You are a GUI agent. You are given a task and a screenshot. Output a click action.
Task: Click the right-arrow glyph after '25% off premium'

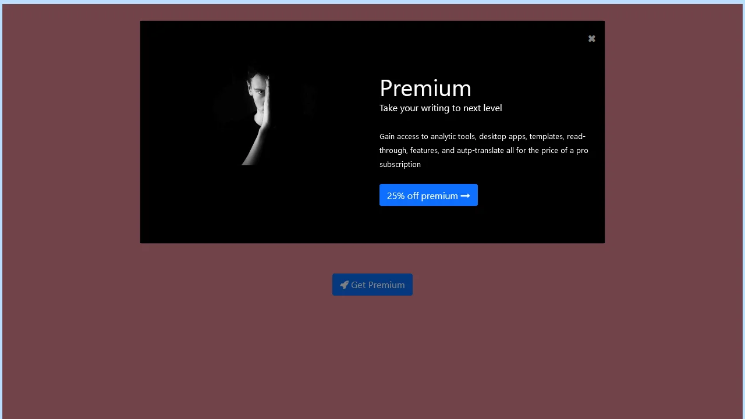click(x=465, y=196)
